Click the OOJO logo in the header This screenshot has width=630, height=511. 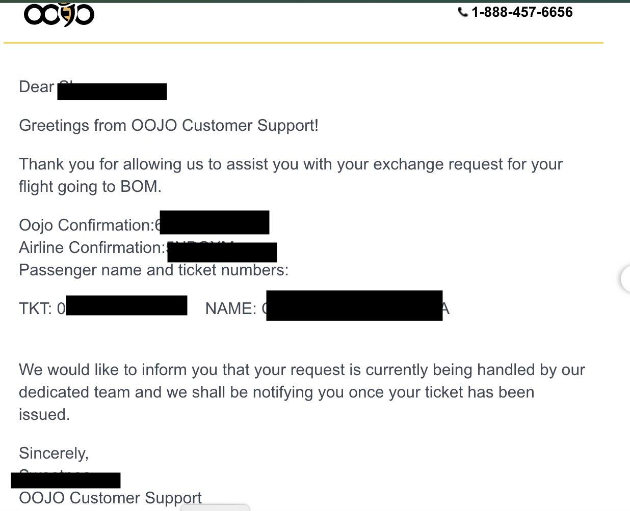tap(59, 14)
